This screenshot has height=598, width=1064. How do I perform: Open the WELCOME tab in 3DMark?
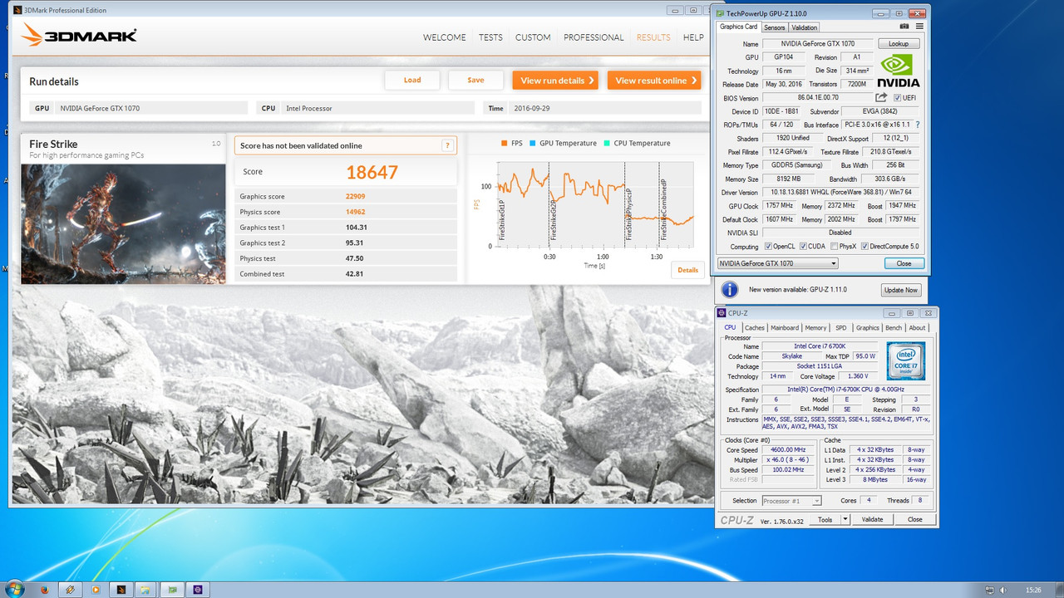(444, 37)
